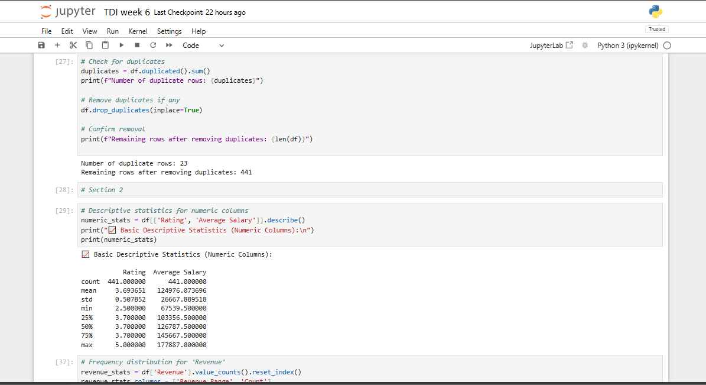Cut the selected cell with scissors icon

tap(73, 45)
